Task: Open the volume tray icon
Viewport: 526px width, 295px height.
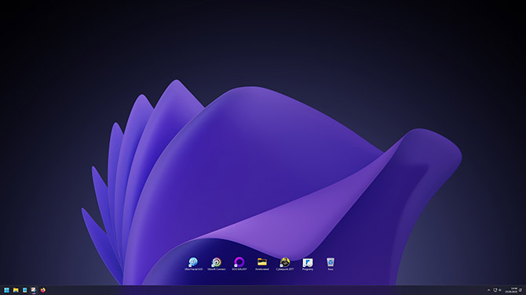Action: 500,290
